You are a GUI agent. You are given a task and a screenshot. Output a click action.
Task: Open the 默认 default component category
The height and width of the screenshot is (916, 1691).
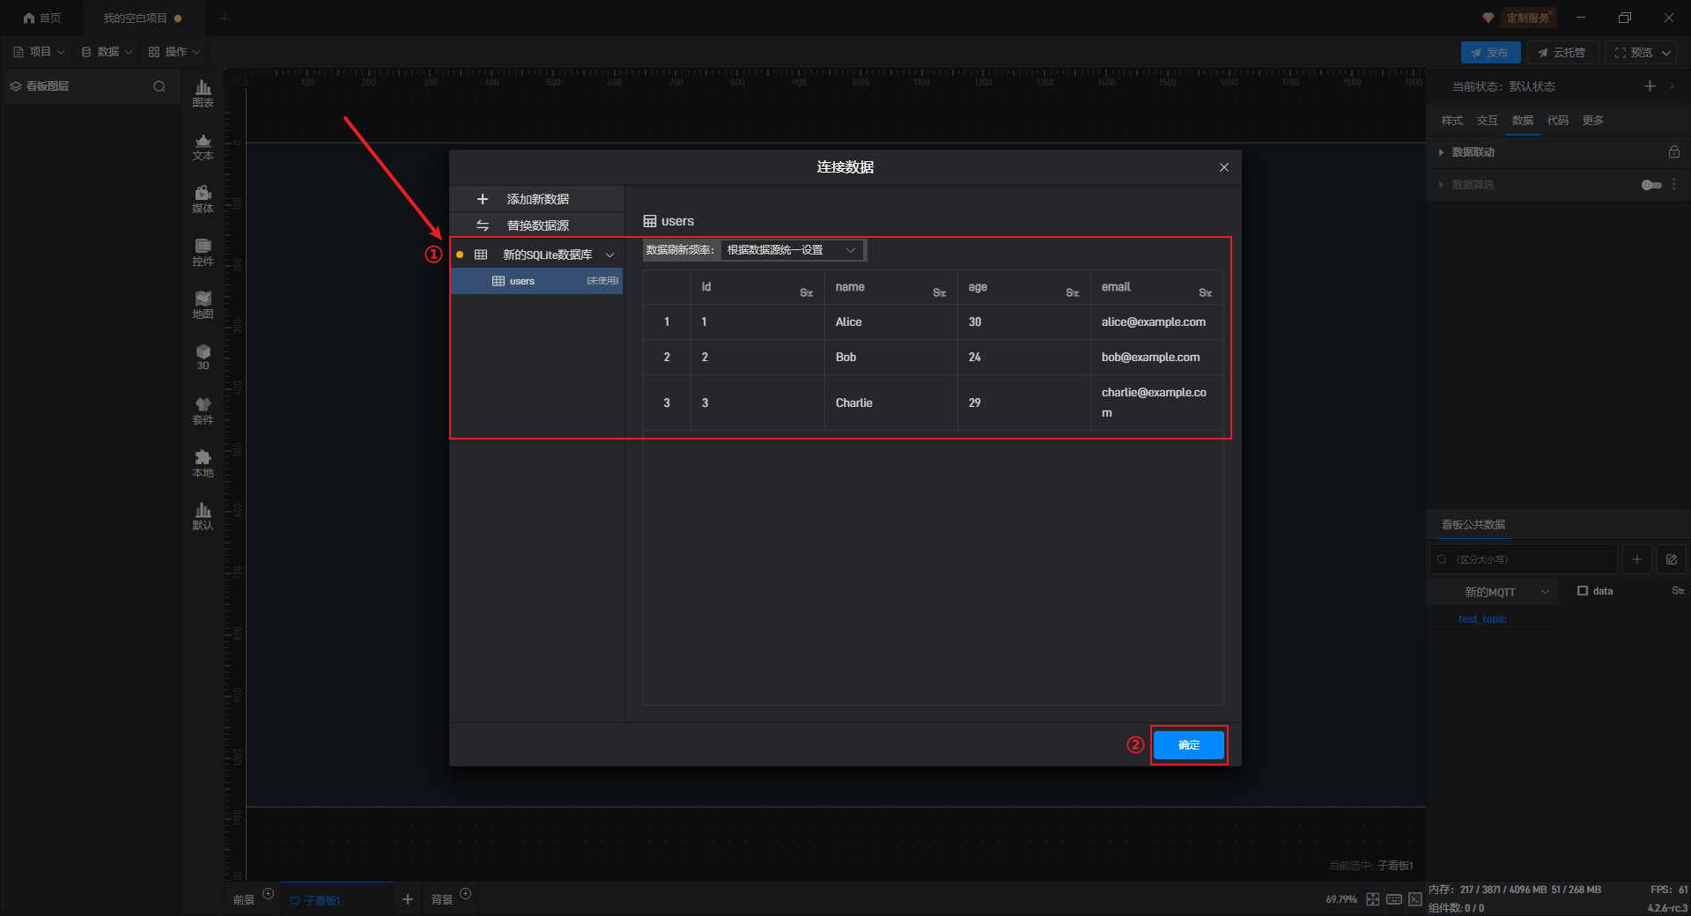[203, 516]
